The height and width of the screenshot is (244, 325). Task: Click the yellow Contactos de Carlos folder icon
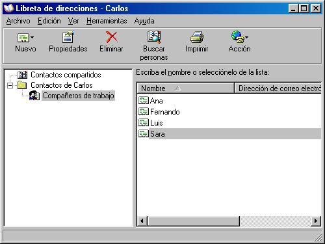22,85
